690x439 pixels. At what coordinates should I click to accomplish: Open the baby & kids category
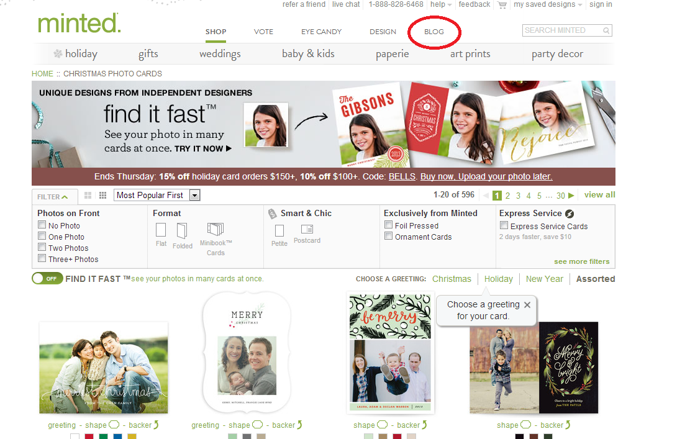(308, 53)
